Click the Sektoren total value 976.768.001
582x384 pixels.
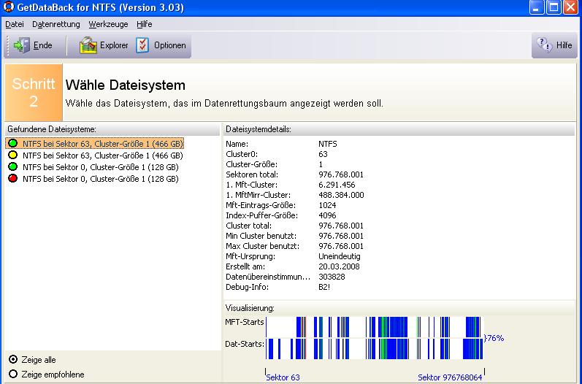[x=341, y=174]
